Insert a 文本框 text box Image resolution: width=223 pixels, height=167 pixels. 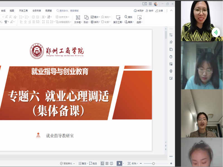coord(78,19)
